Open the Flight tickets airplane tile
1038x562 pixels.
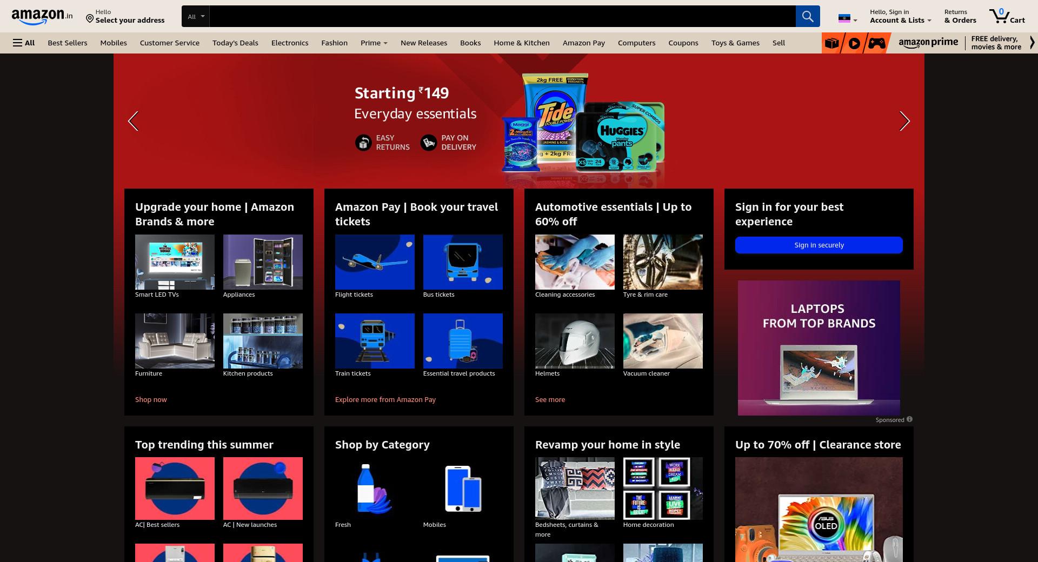click(375, 262)
